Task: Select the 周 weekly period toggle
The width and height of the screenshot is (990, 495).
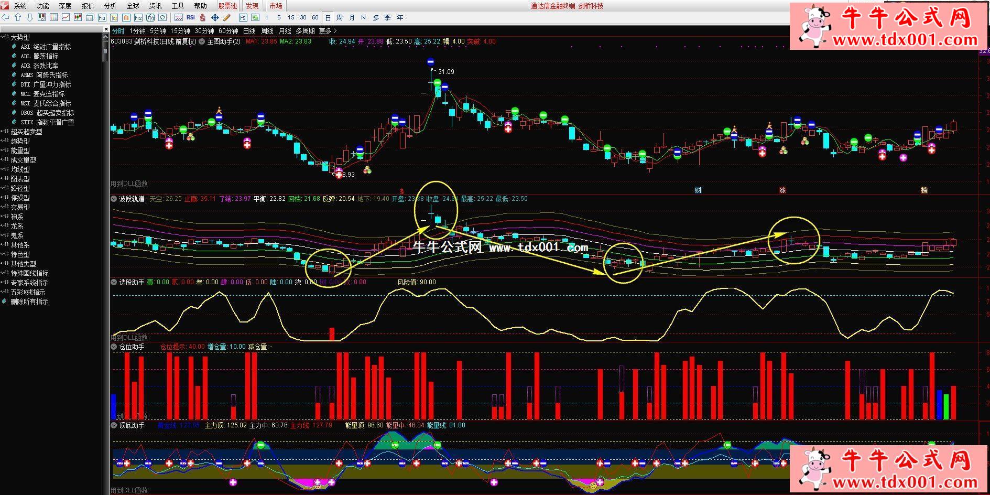Action: (340, 17)
